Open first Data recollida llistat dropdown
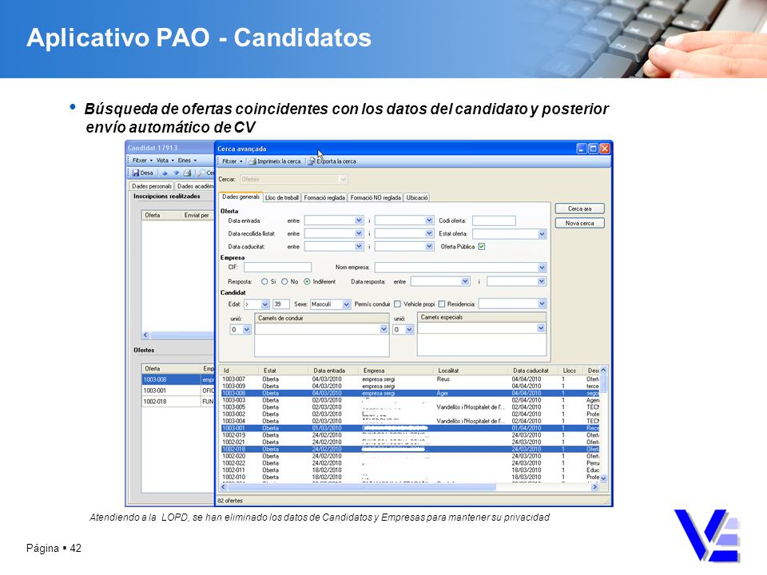This screenshot has width=767, height=575. [359, 234]
